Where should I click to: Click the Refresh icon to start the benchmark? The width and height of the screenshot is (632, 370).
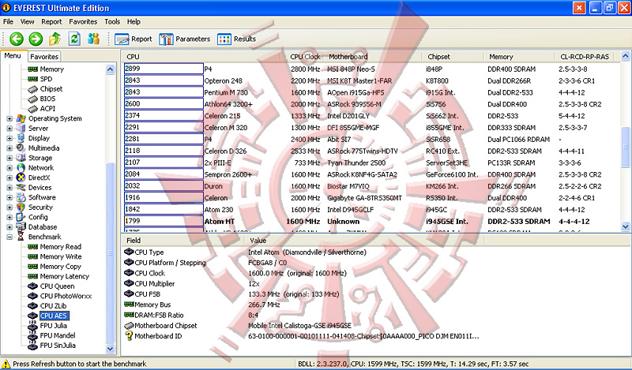click(x=74, y=39)
